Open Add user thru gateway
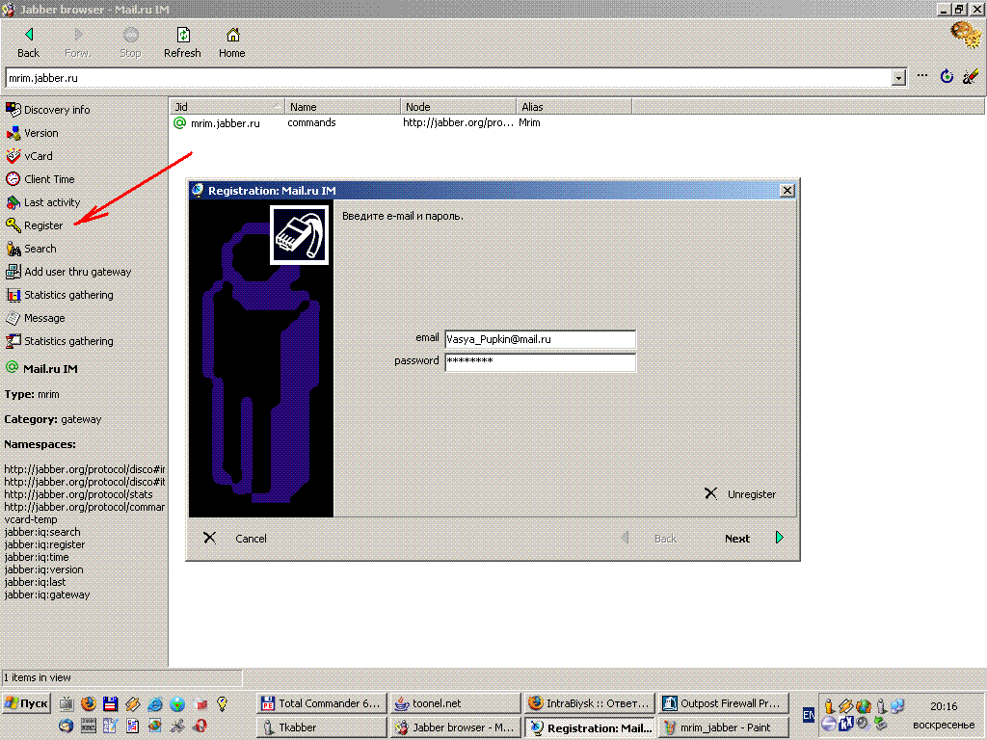The width and height of the screenshot is (987, 740). [x=77, y=272]
